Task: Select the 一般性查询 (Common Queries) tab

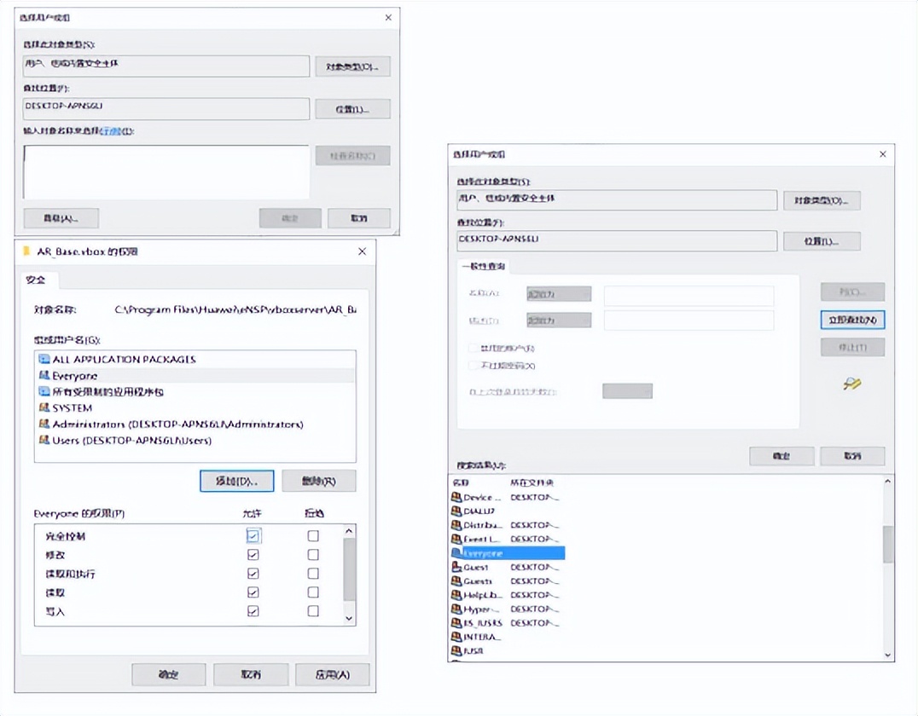Action: point(485,267)
